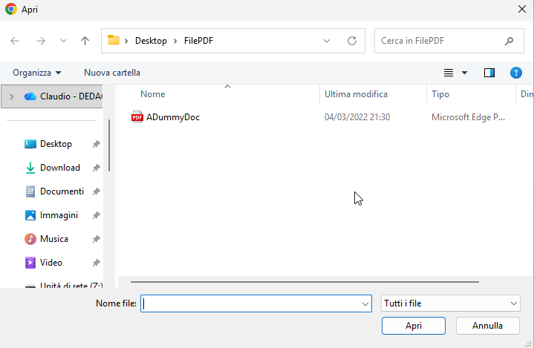Viewport: 534px width, 348px height.
Task: Click the help question mark icon
Action: (x=516, y=73)
